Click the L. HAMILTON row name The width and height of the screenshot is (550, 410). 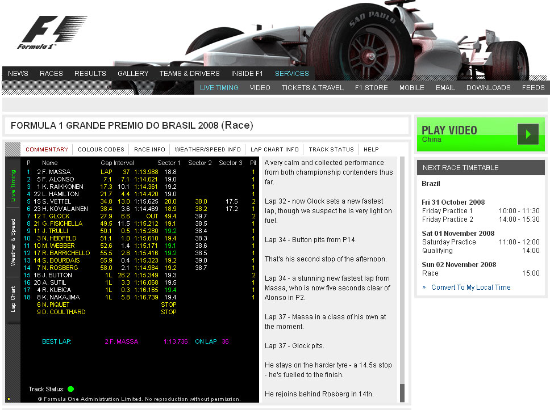click(60, 194)
